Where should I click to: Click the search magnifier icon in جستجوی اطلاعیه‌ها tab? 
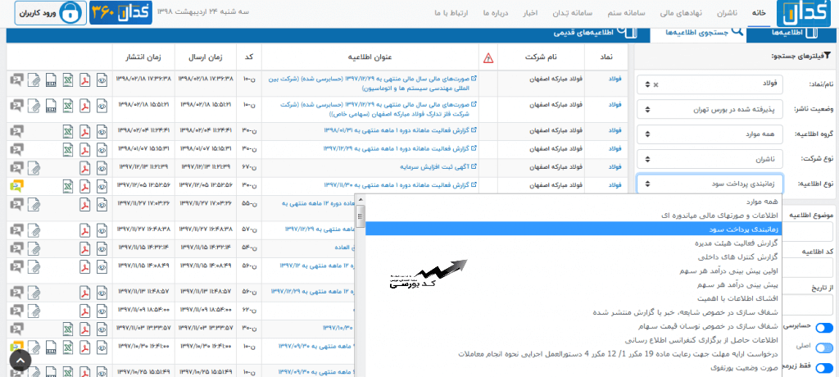tap(737, 30)
